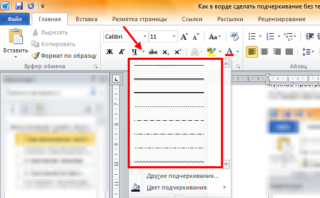
Task: Align text right
Action: tap(277, 52)
